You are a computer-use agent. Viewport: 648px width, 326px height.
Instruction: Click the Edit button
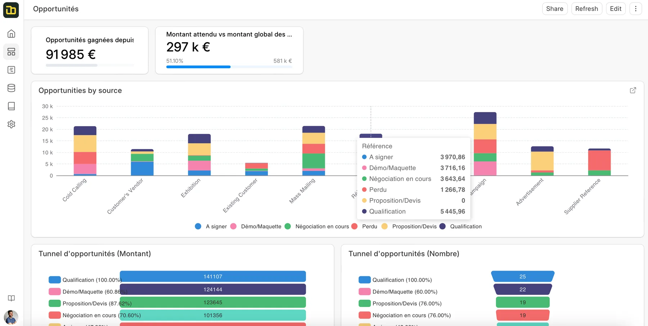tap(616, 9)
